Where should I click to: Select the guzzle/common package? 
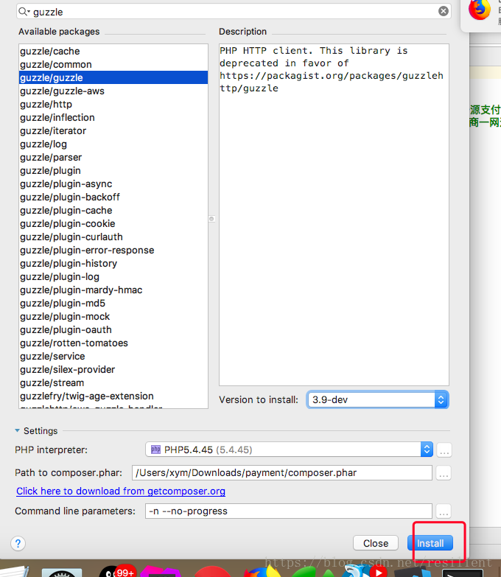pyautogui.click(x=113, y=64)
